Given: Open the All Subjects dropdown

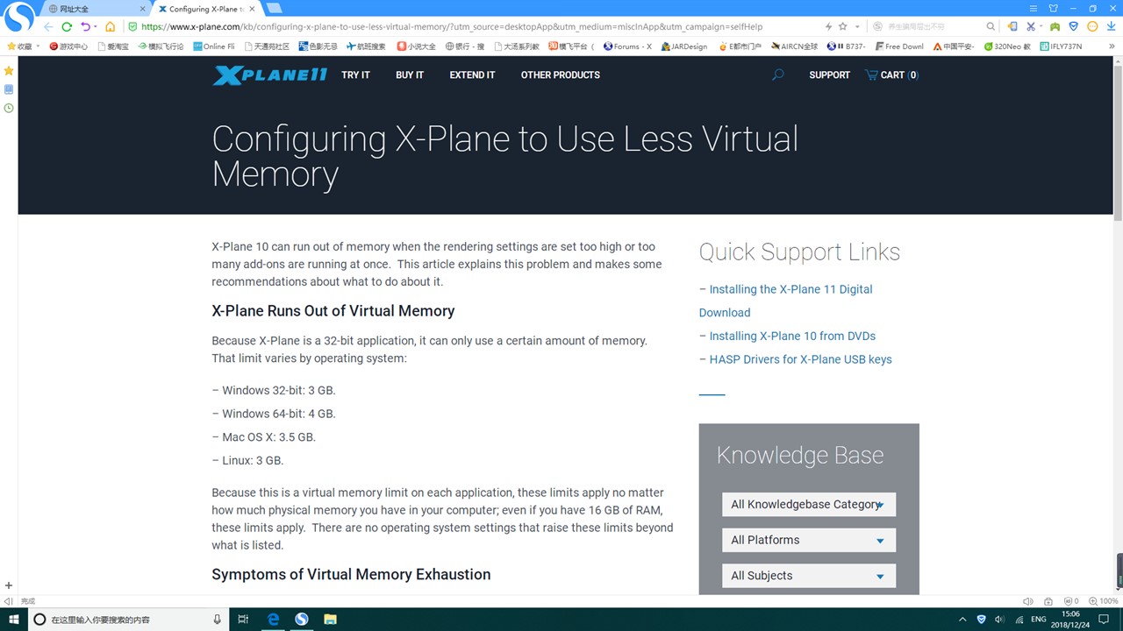Looking at the screenshot, I should (809, 576).
